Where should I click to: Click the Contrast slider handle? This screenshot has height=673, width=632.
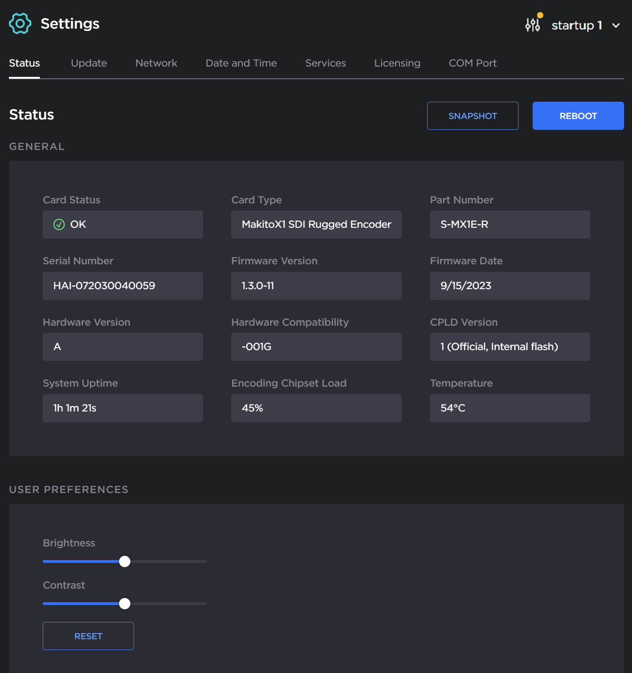click(x=124, y=604)
